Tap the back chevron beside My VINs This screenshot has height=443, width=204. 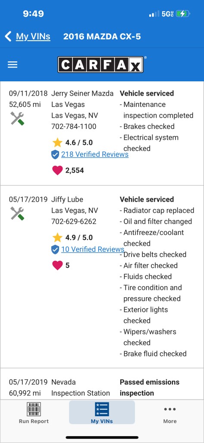point(8,36)
